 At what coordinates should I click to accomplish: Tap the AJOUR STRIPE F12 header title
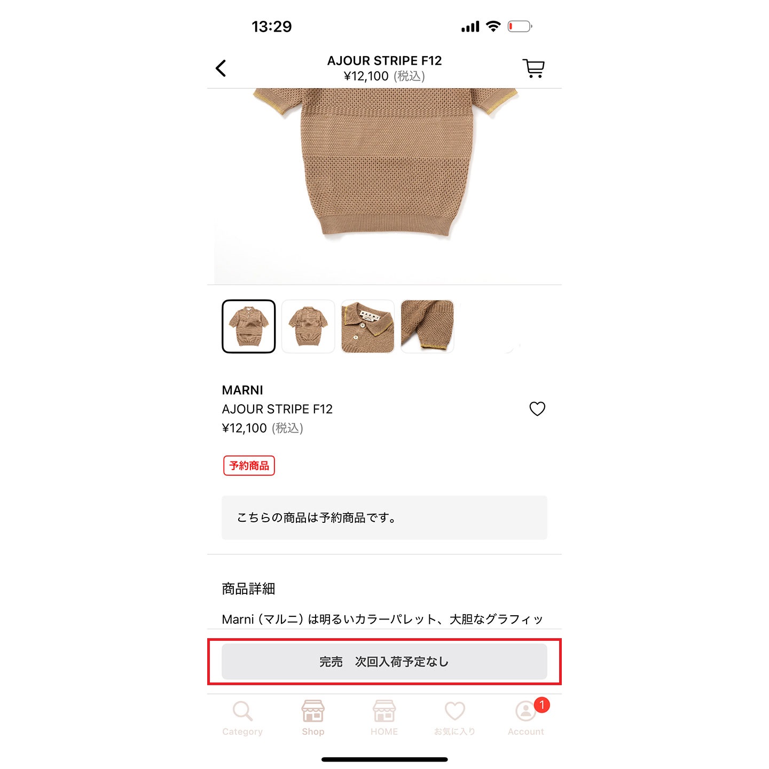[x=384, y=60]
